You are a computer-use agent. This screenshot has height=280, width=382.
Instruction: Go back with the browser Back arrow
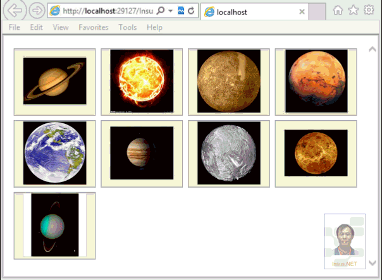pos(15,11)
